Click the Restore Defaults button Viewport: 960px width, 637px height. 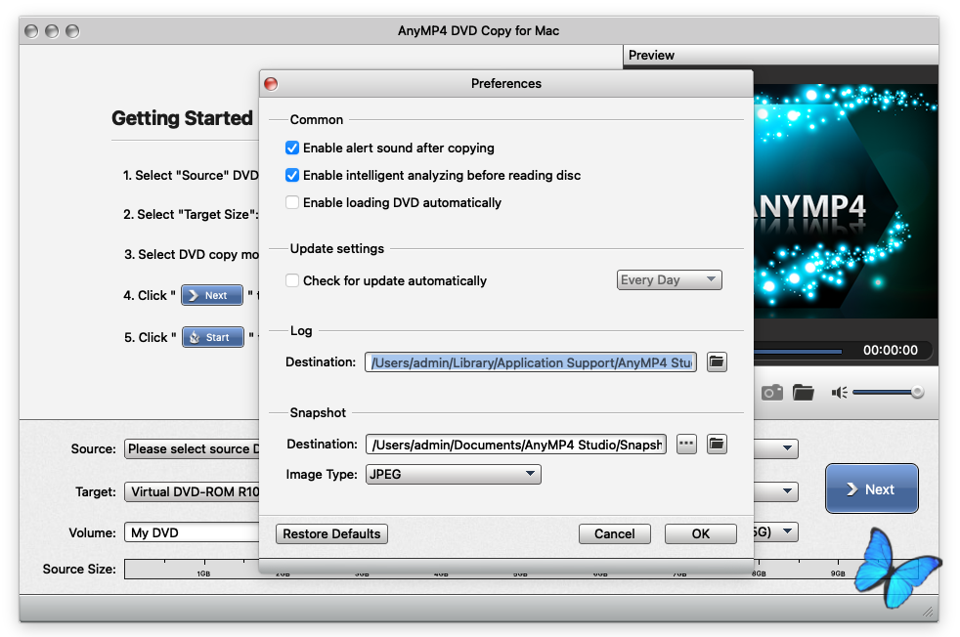(331, 534)
